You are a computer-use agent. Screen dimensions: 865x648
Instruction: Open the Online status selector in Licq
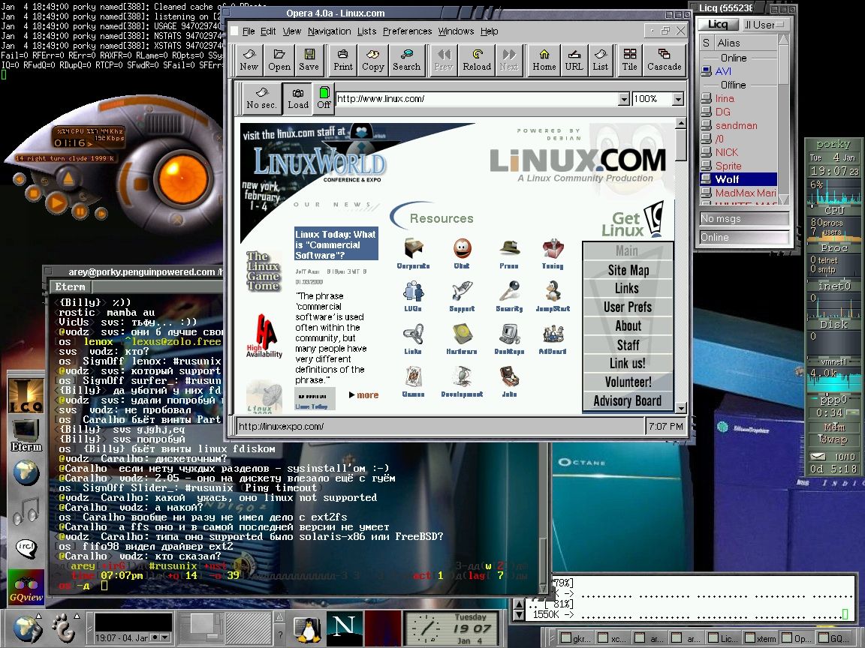pos(743,238)
